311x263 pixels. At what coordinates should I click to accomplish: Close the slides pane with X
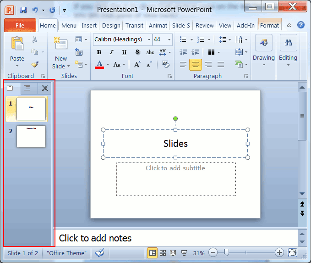pos(45,88)
